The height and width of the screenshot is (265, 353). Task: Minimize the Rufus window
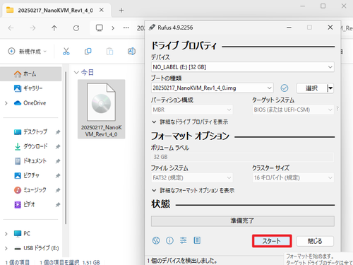coord(289,28)
